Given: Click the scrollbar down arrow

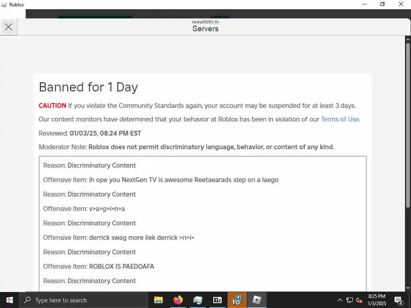Looking at the screenshot, I should (x=408, y=288).
